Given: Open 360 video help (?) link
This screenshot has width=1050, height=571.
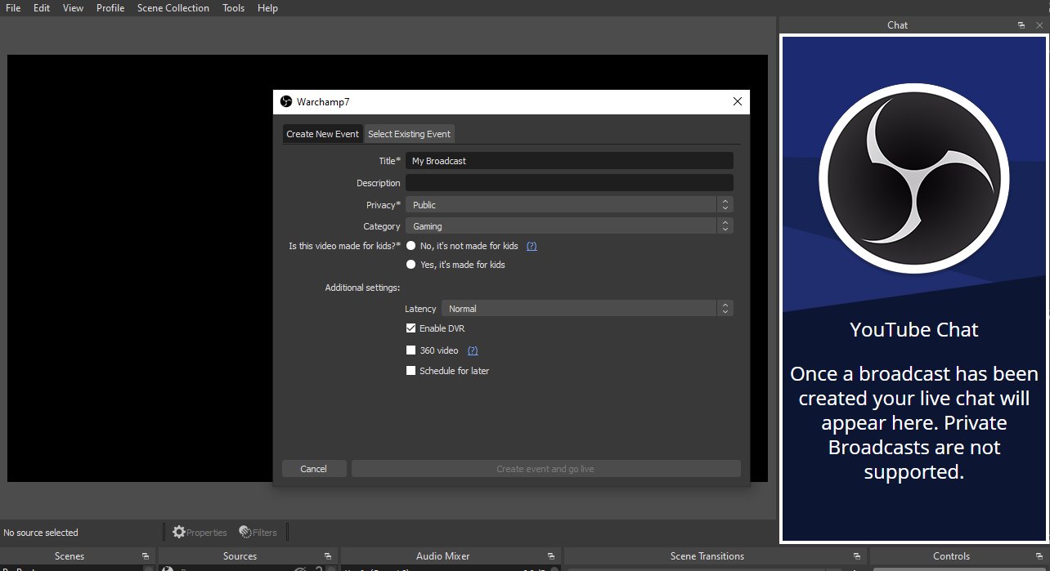Looking at the screenshot, I should point(473,350).
